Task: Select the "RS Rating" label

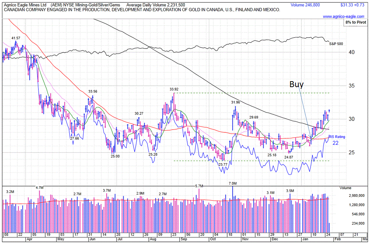Action: [x=337, y=137]
